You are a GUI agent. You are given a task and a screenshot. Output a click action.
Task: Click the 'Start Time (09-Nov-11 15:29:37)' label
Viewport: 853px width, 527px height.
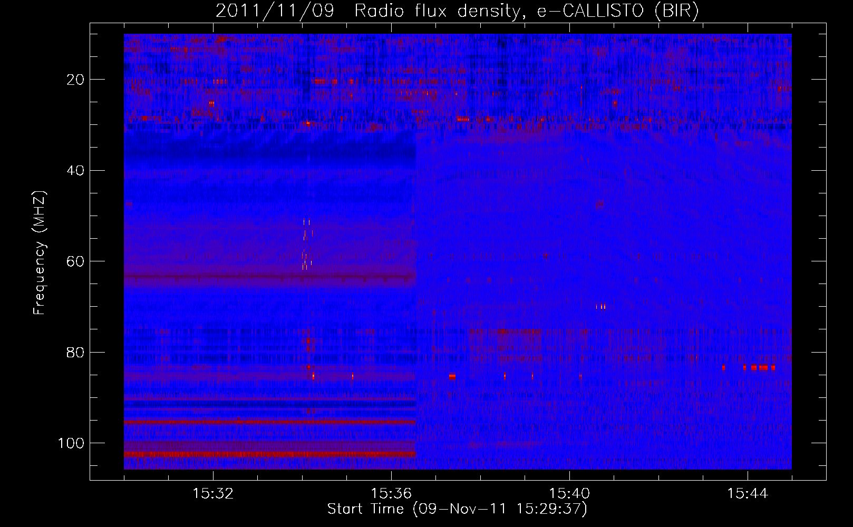point(457,509)
